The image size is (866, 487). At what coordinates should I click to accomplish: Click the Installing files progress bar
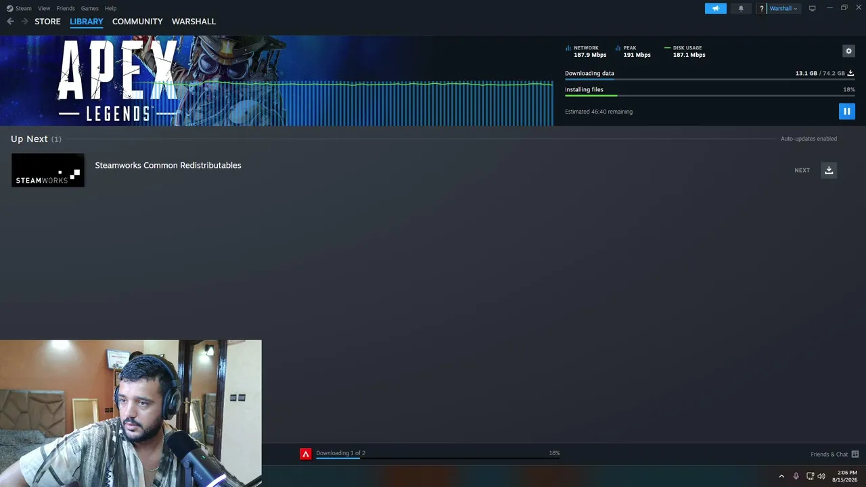[710, 95]
